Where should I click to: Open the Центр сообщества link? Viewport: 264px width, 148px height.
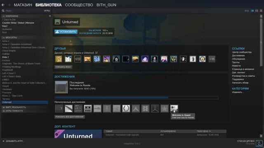tap(242, 52)
